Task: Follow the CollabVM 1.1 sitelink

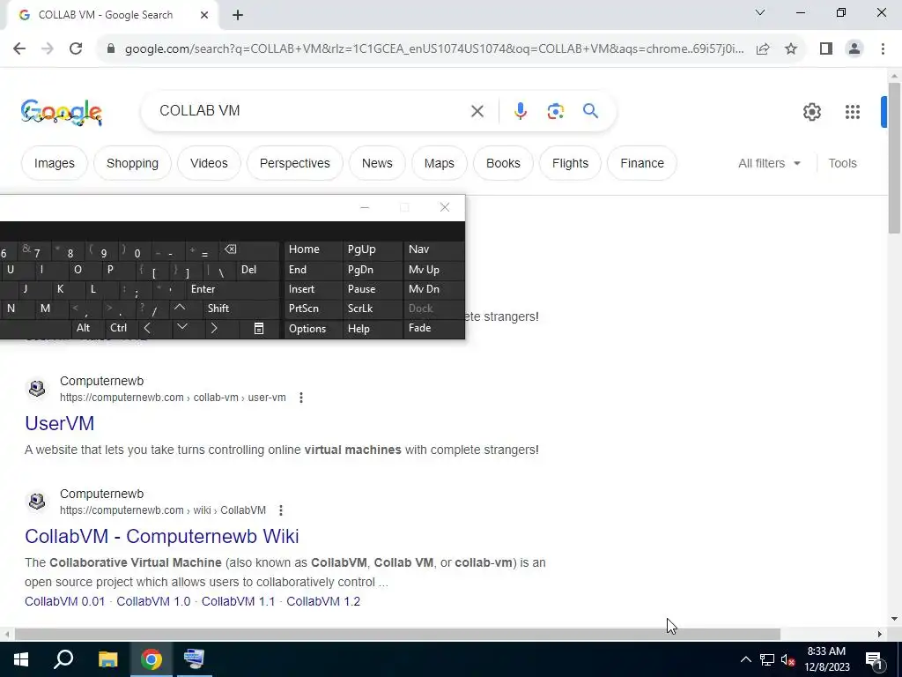Action: [238, 601]
